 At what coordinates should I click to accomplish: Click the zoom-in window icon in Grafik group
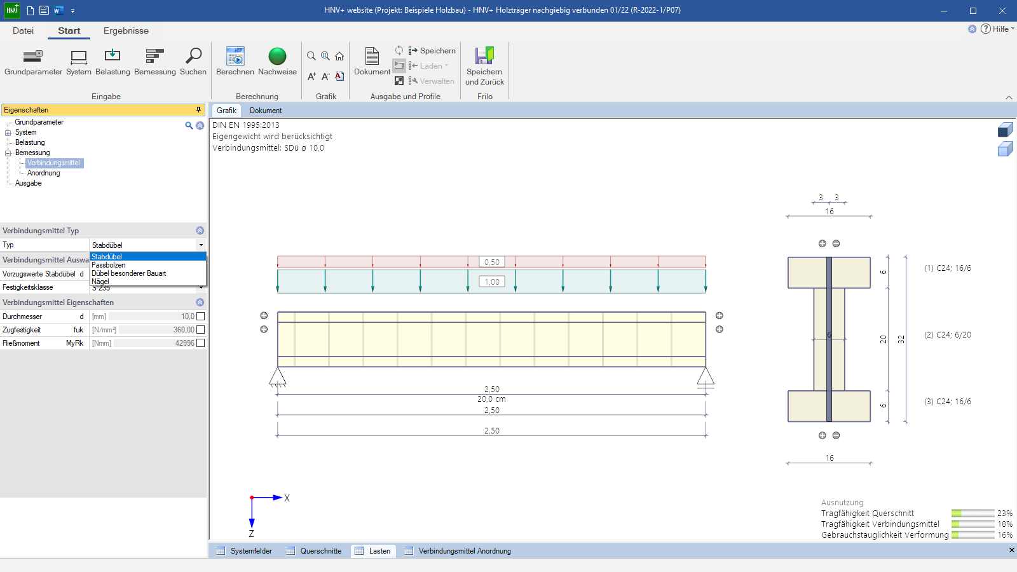click(x=325, y=56)
